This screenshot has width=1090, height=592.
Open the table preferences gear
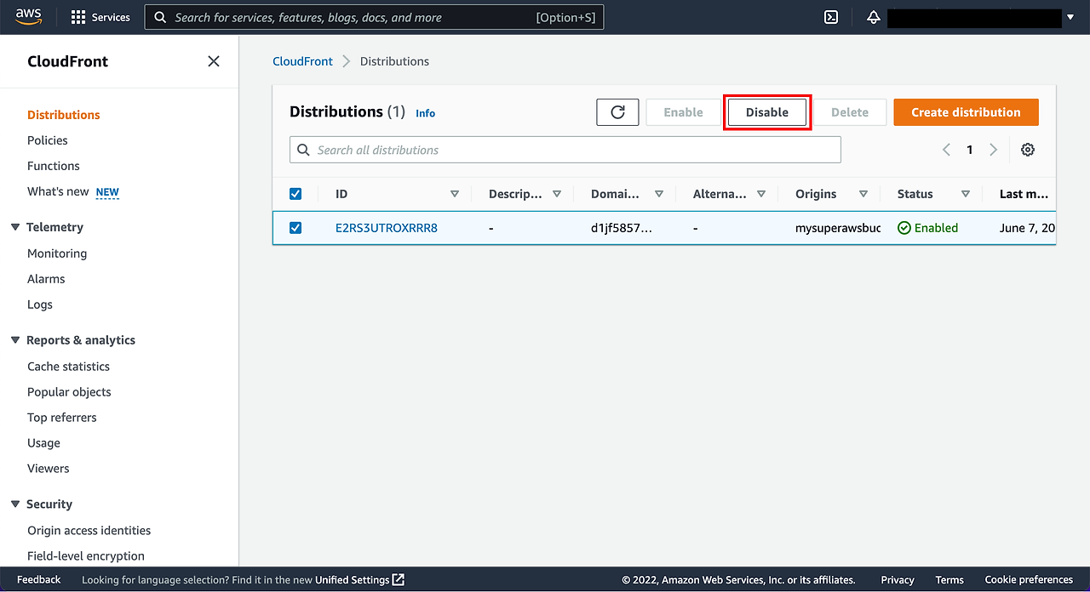(x=1027, y=149)
